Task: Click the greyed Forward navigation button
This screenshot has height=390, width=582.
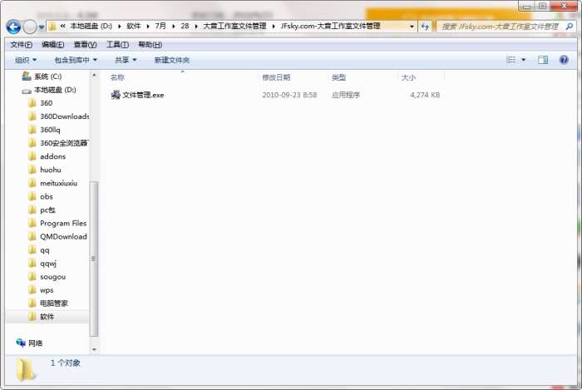Action: 30,27
